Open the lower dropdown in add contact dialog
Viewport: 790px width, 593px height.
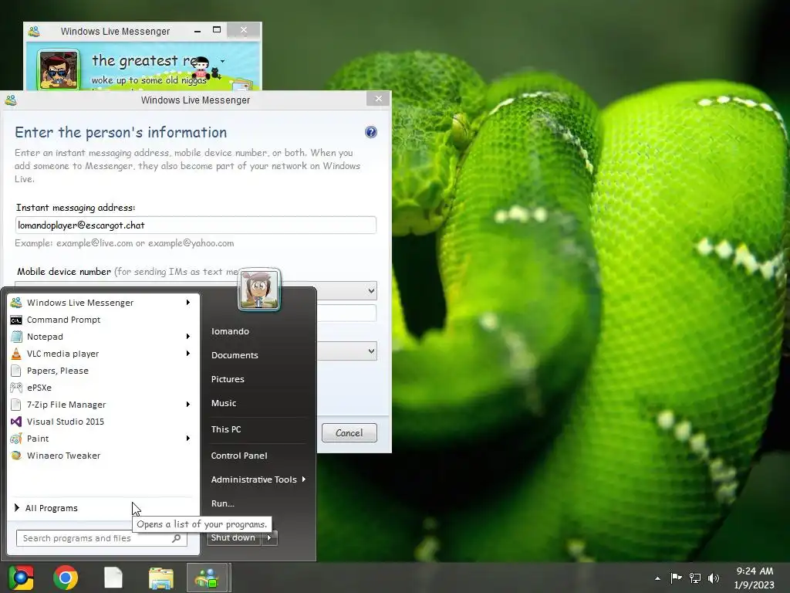[371, 351]
